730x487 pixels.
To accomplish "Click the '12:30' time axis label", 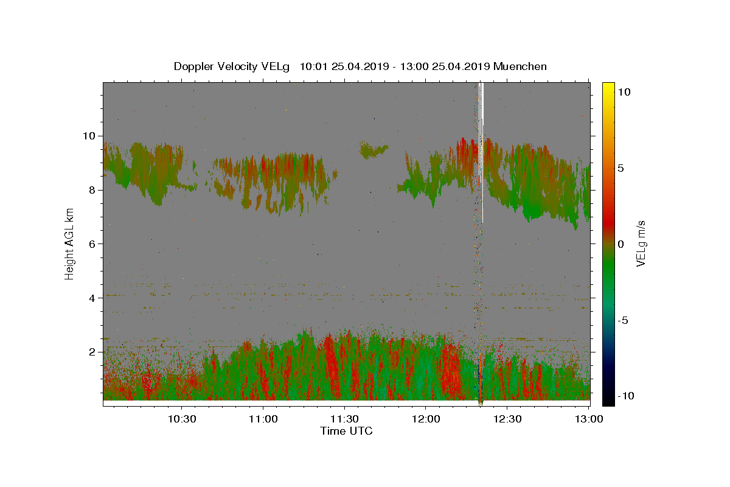I will click(507, 419).
